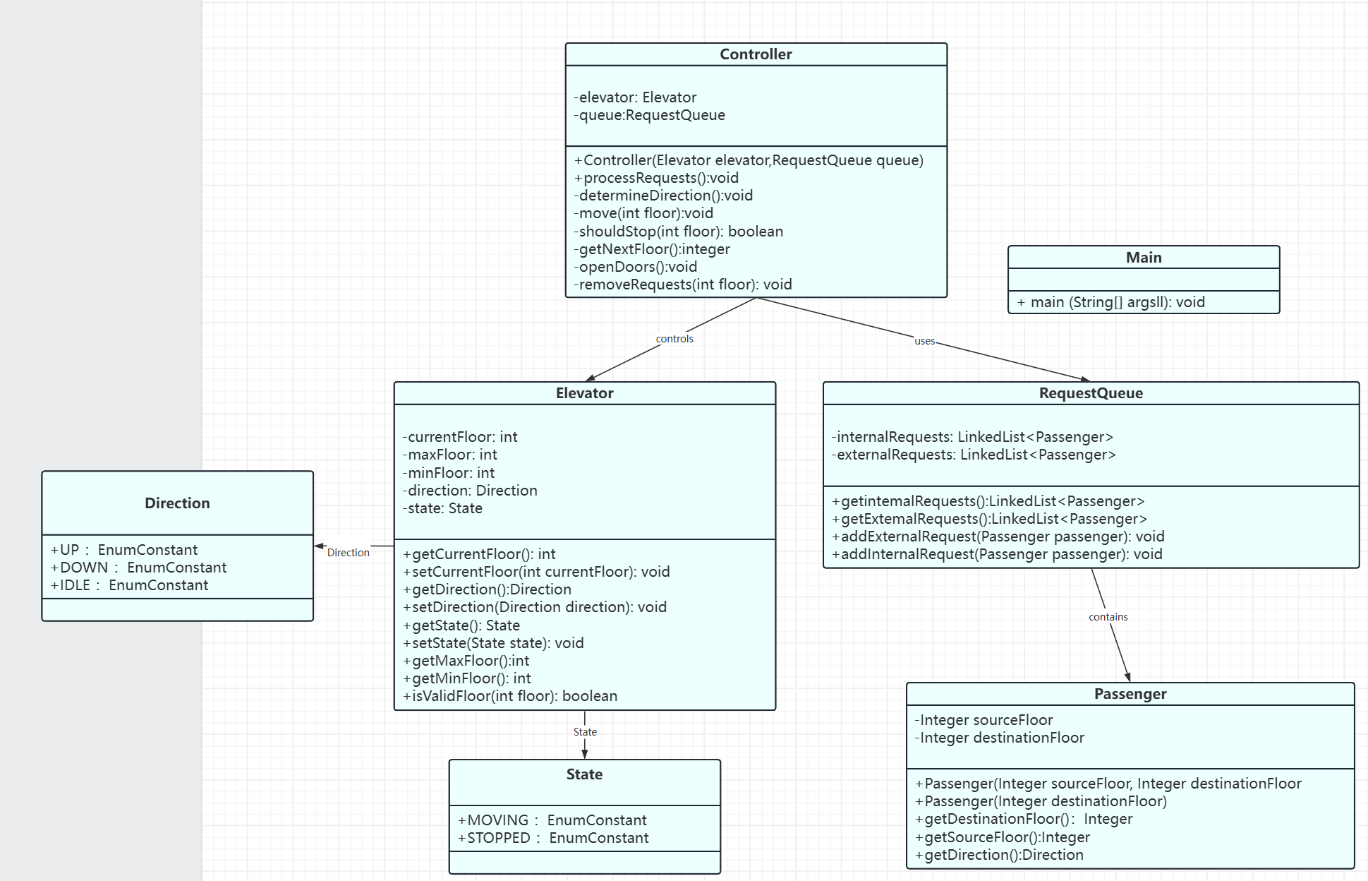The image size is (1368, 881).
Task: Select the State enum box title
Action: coord(584,774)
